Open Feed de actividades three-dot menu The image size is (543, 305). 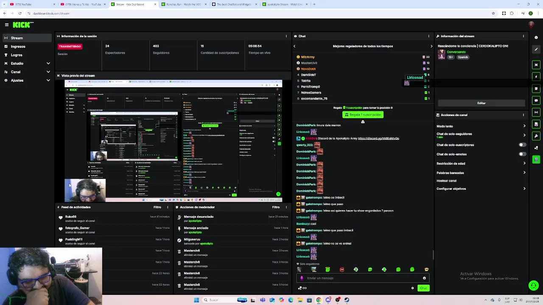[168, 207]
